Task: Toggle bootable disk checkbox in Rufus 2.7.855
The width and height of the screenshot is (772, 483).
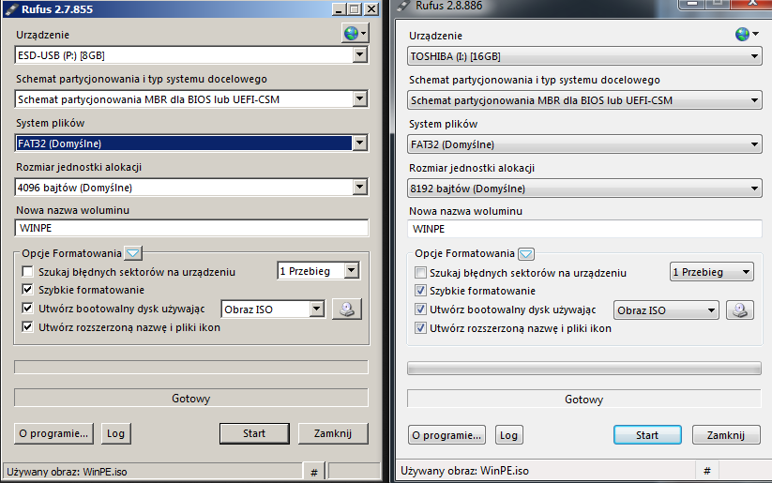Action: (x=27, y=309)
